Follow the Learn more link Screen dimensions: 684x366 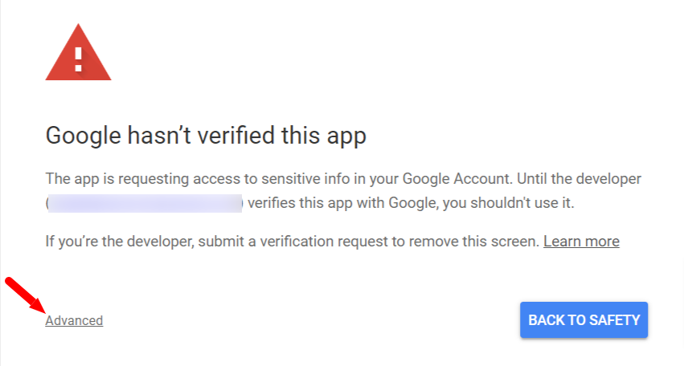(x=581, y=242)
